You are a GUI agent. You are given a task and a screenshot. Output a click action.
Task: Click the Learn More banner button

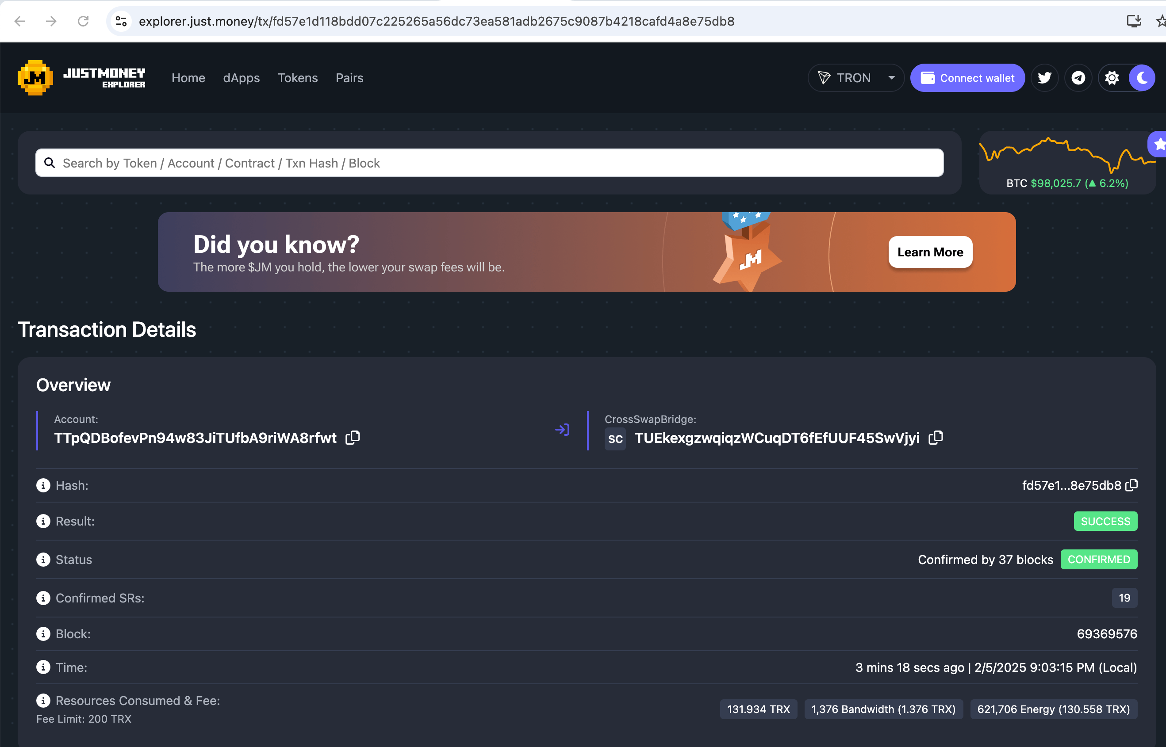coord(930,252)
